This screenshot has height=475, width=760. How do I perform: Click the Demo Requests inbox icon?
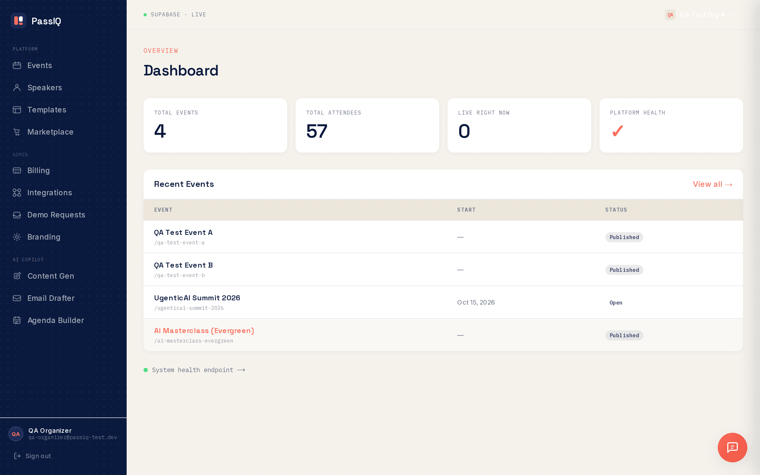(x=17, y=215)
